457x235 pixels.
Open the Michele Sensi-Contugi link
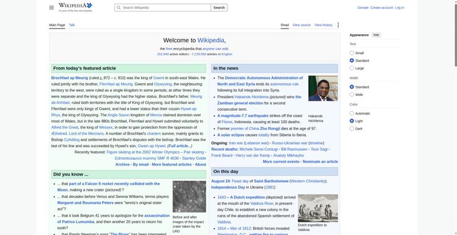tap(259, 149)
